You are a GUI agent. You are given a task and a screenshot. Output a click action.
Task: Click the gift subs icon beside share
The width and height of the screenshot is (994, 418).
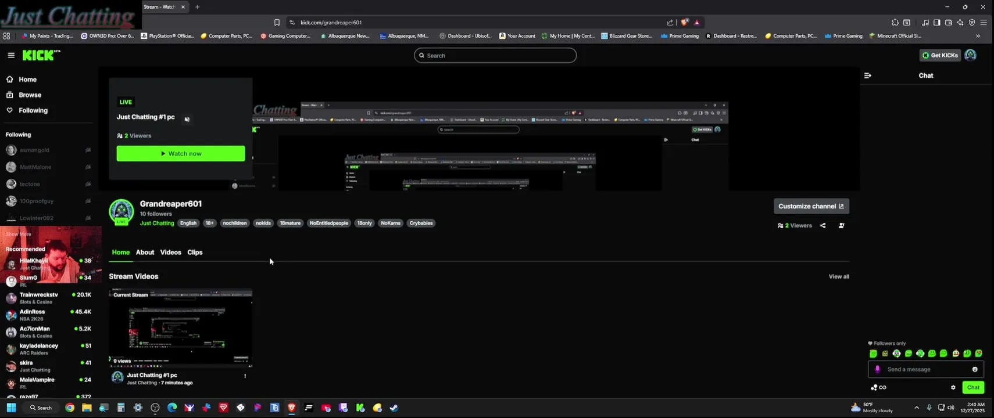(x=841, y=225)
